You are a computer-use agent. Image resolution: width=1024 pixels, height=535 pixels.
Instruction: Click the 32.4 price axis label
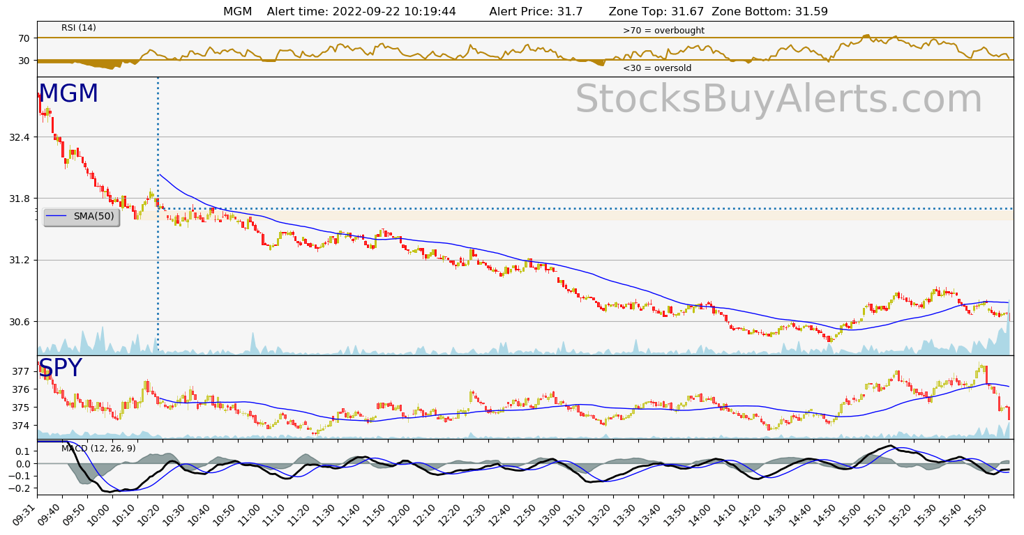click(x=20, y=137)
